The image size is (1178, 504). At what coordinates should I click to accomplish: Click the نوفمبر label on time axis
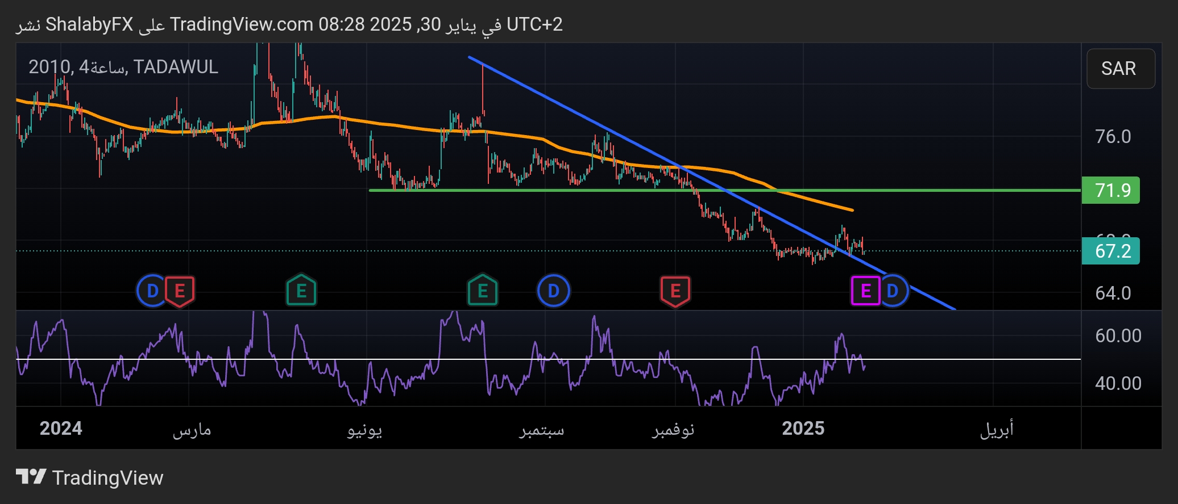(x=673, y=430)
